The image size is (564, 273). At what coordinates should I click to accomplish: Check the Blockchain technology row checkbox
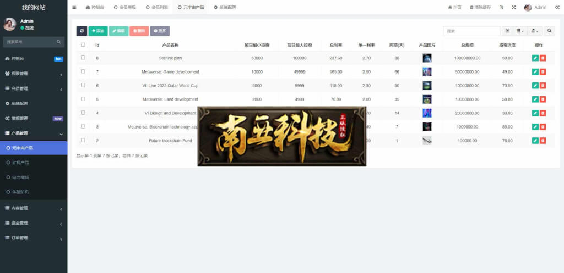click(83, 126)
